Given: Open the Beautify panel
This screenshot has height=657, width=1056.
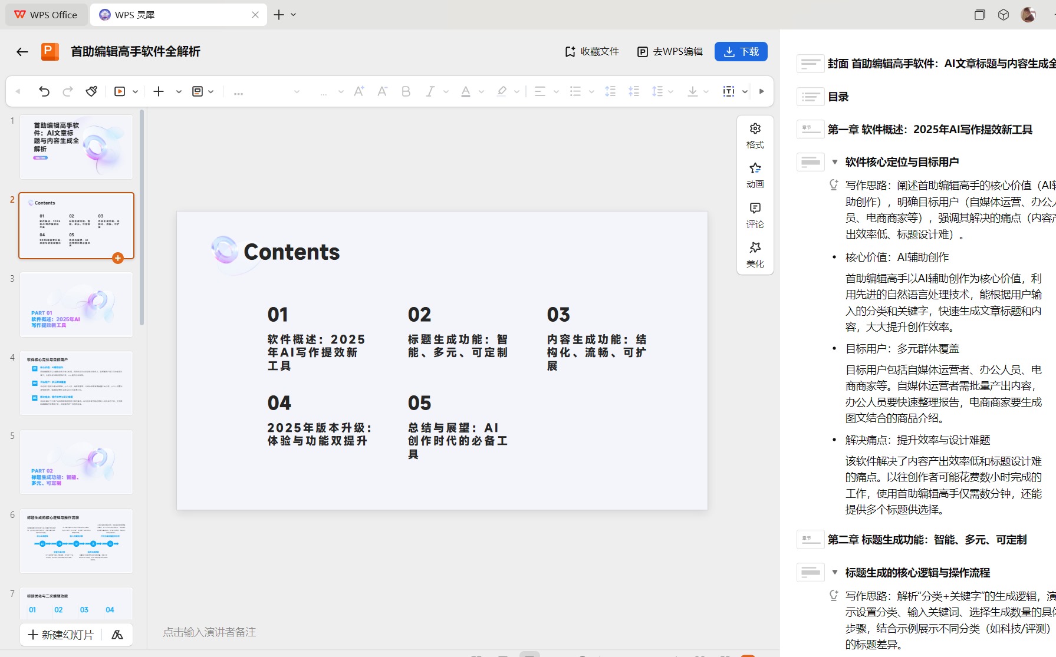Looking at the screenshot, I should (x=755, y=255).
